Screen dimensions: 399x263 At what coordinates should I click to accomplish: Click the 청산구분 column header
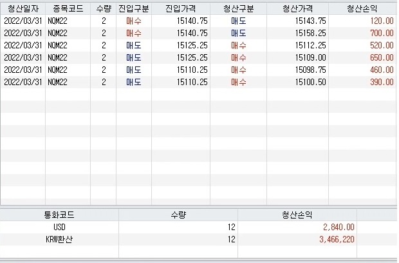point(238,9)
